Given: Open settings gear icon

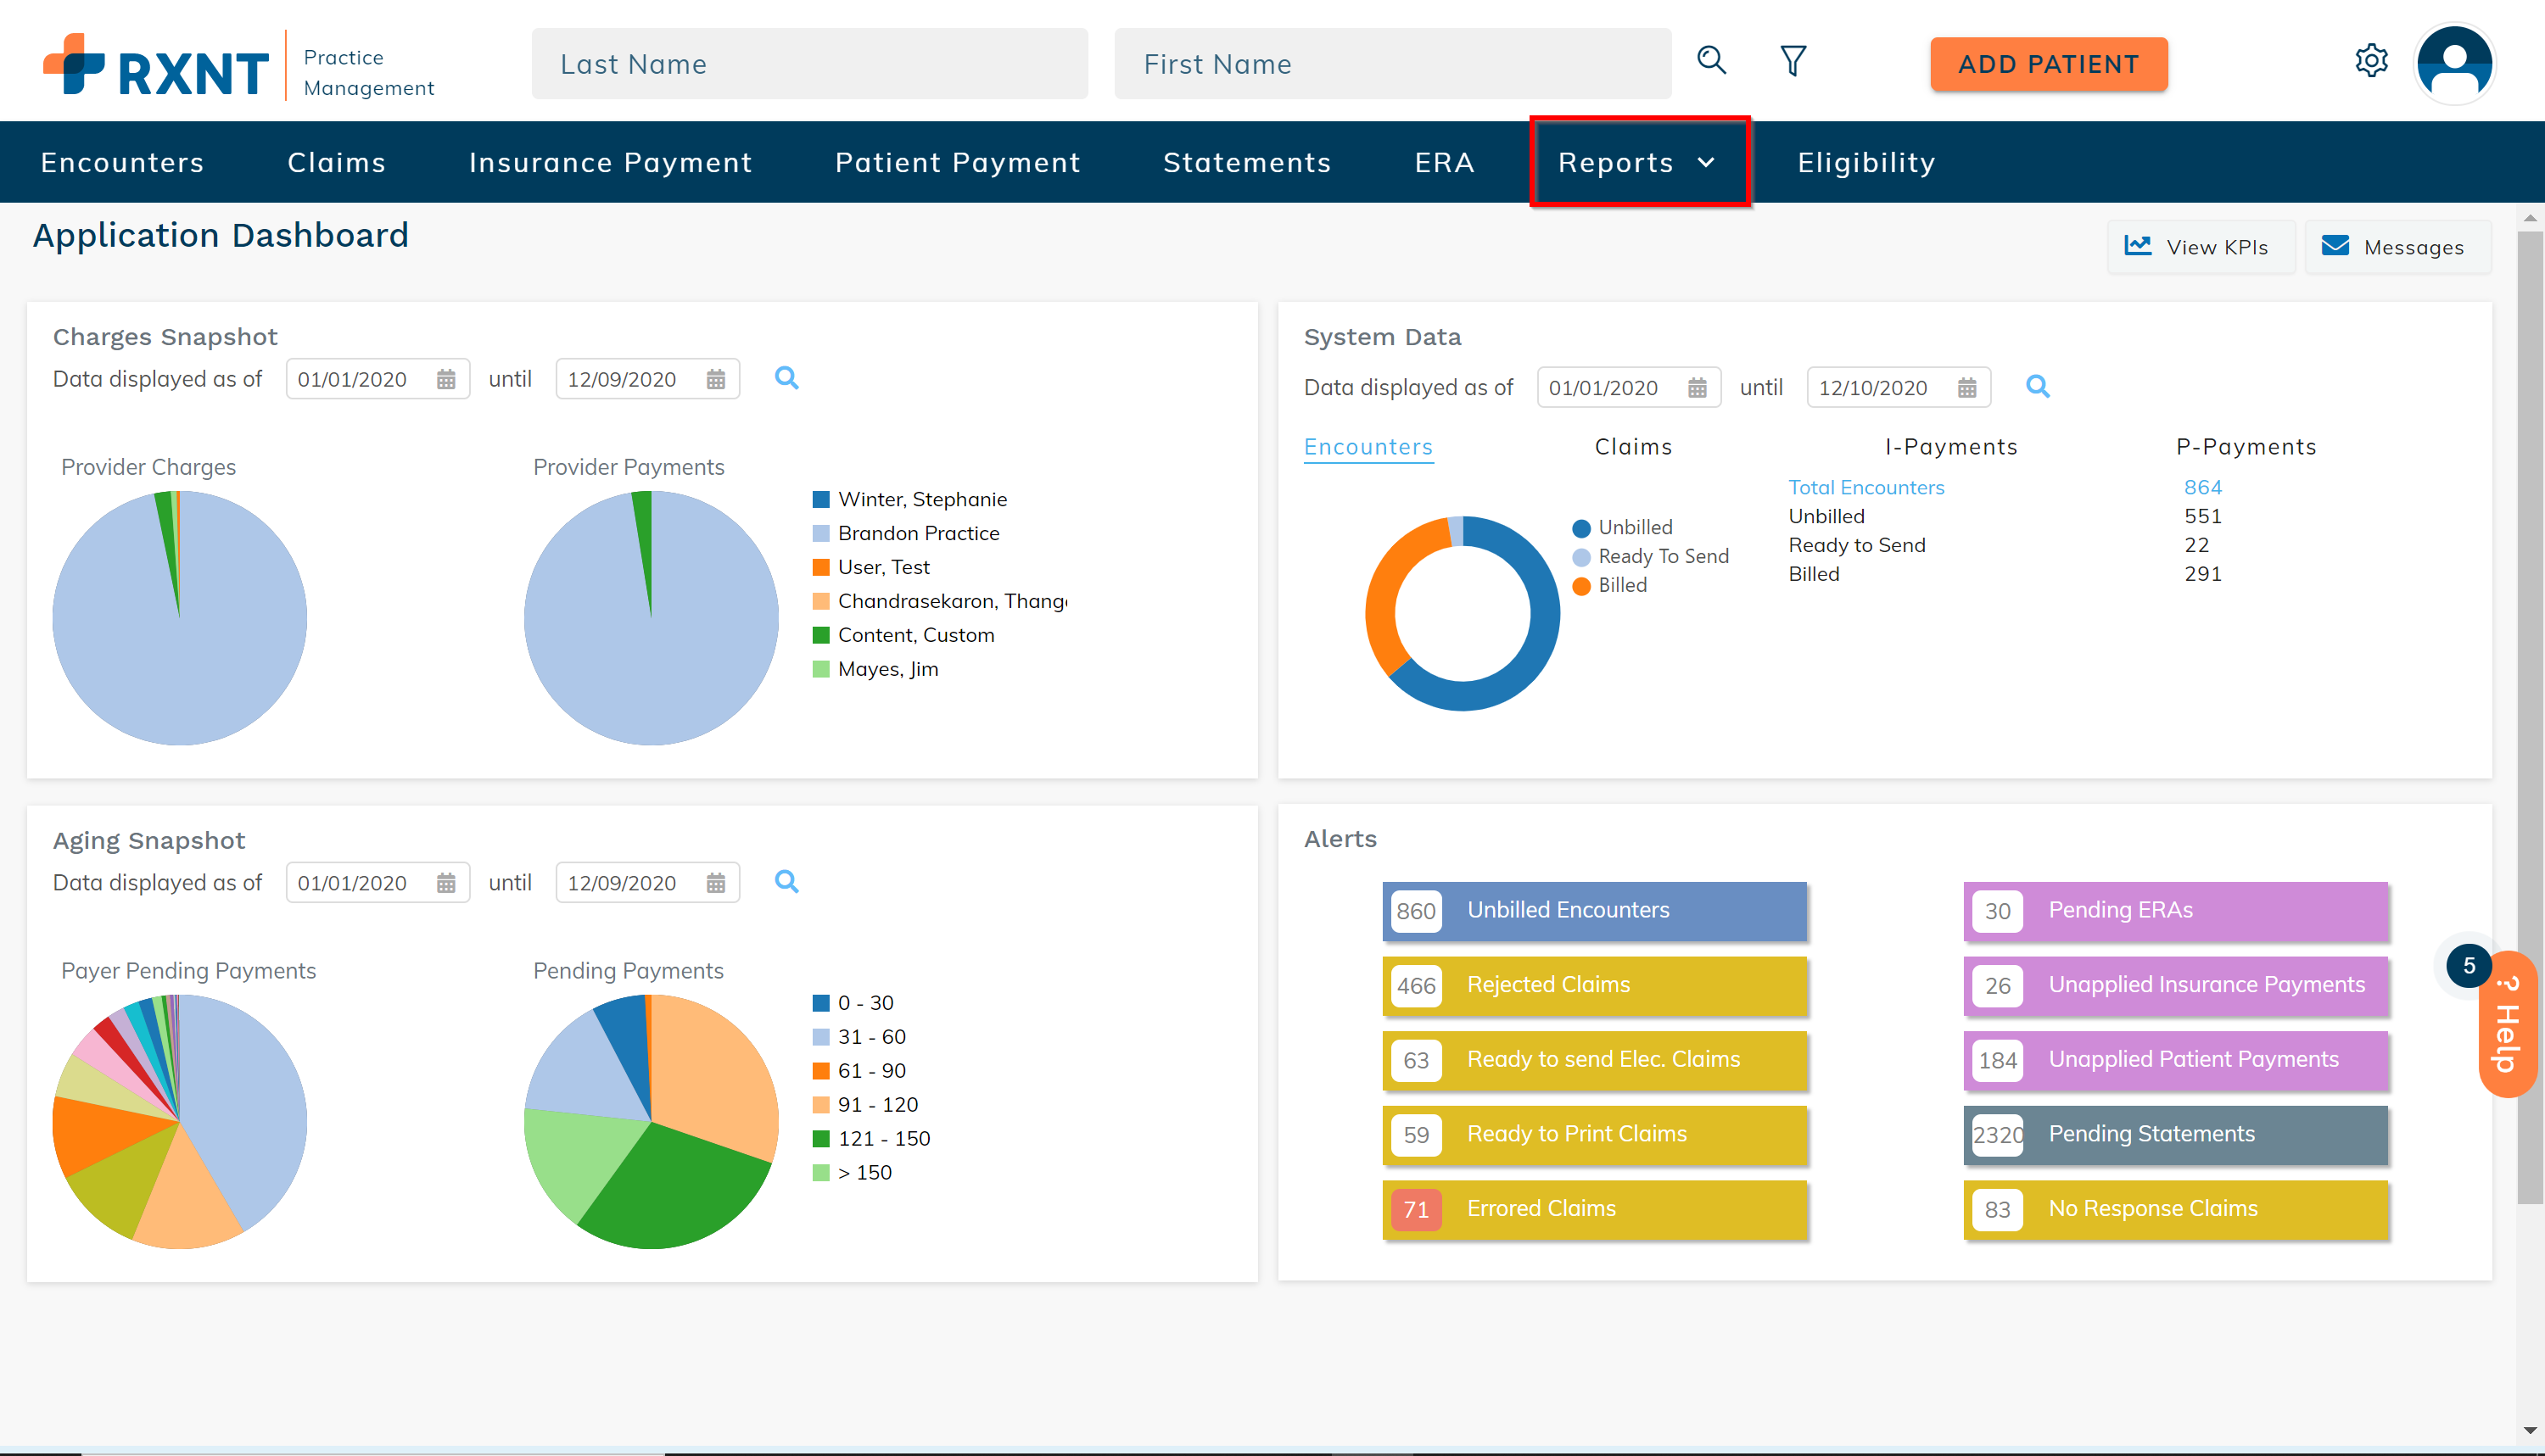Looking at the screenshot, I should tap(2371, 62).
